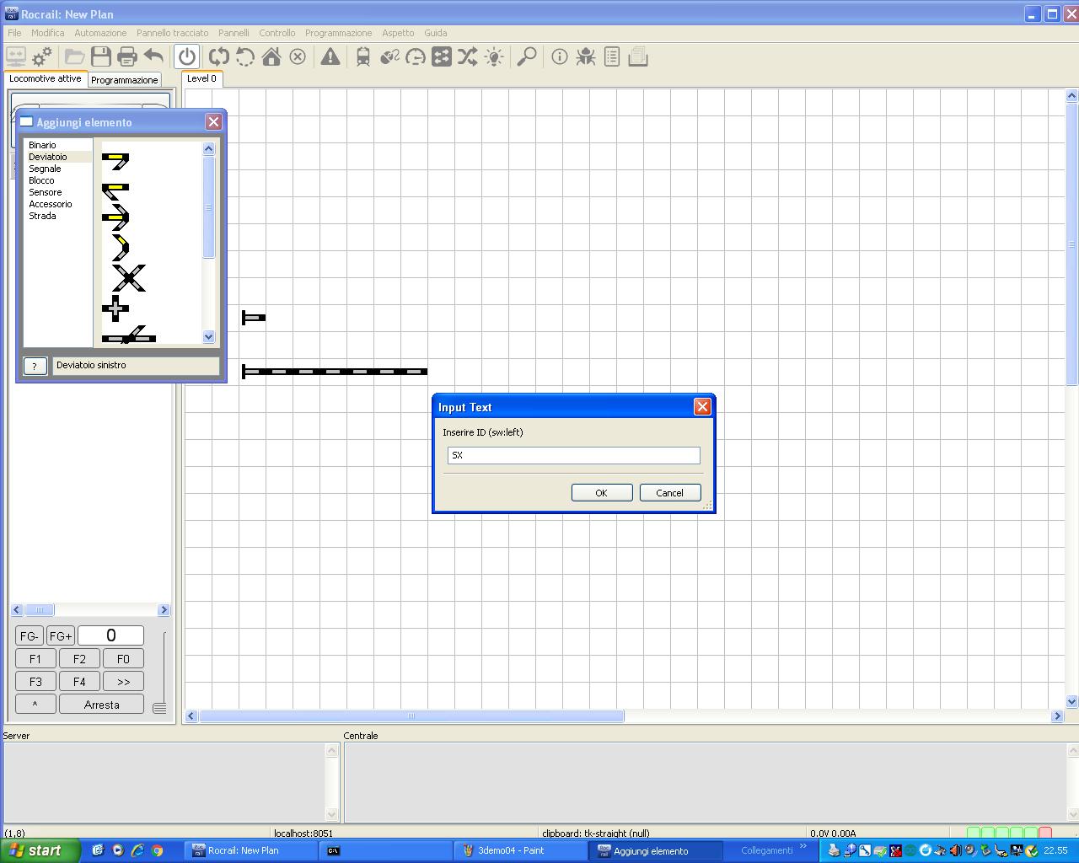Close the Input Text dialog
This screenshot has height=863, width=1079.
point(702,407)
